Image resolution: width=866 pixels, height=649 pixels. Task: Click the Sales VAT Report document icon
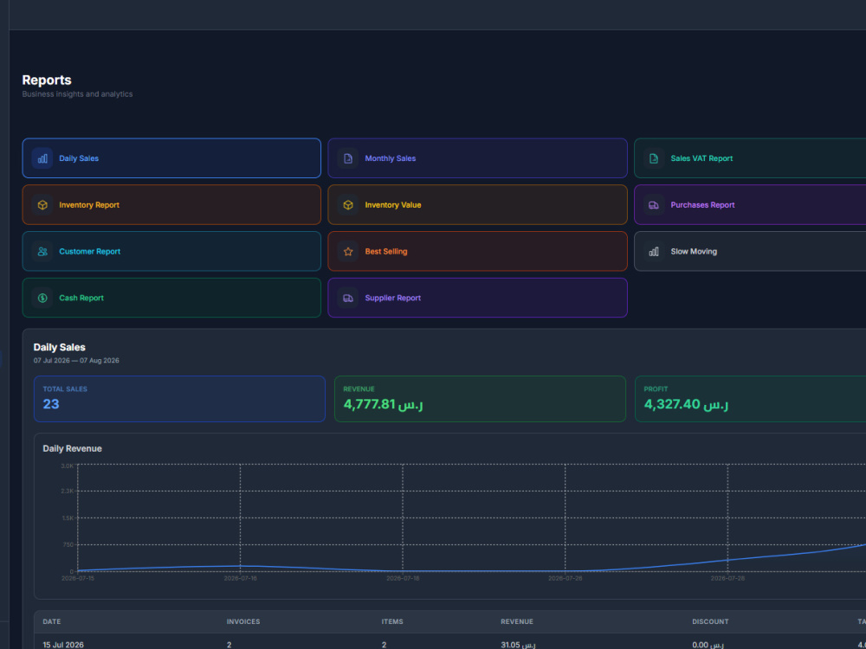pyautogui.click(x=654, y=158)
